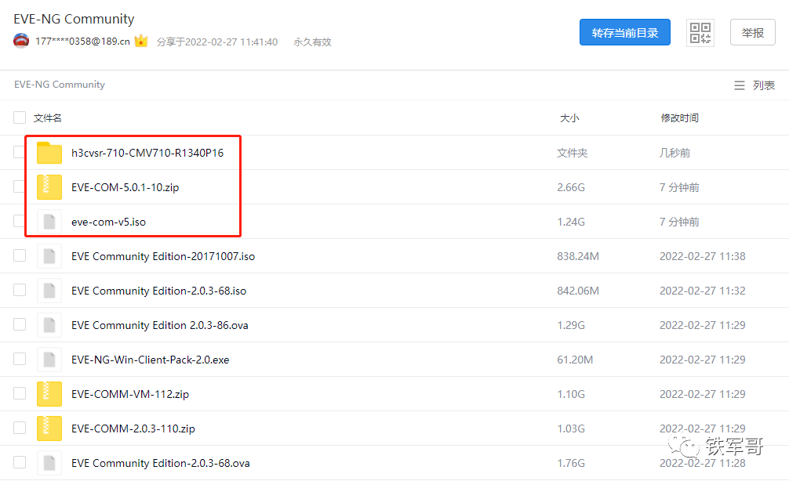Switch view using the 列表 label
The width and height of the screenshot is (789, 481).
point(763,85)
